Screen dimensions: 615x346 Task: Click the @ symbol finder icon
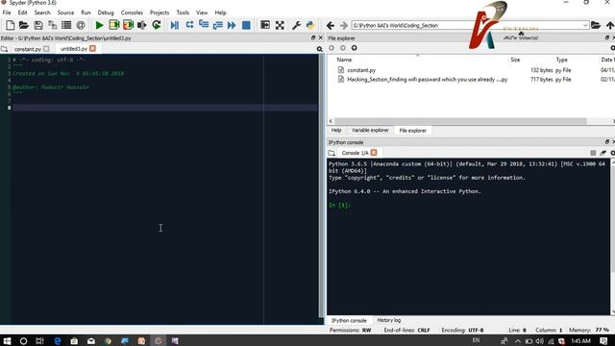coord(81,25)
